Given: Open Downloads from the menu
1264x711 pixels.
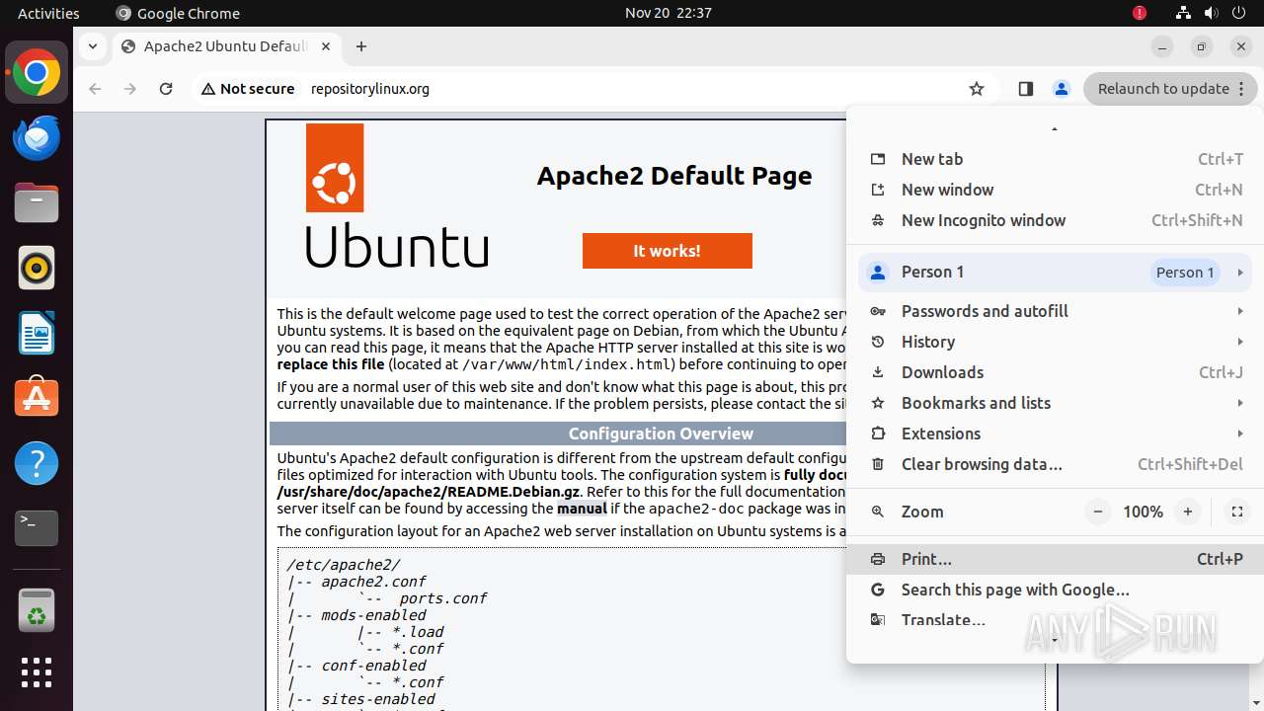Looking at the screenshot, I should (1056, 372).
